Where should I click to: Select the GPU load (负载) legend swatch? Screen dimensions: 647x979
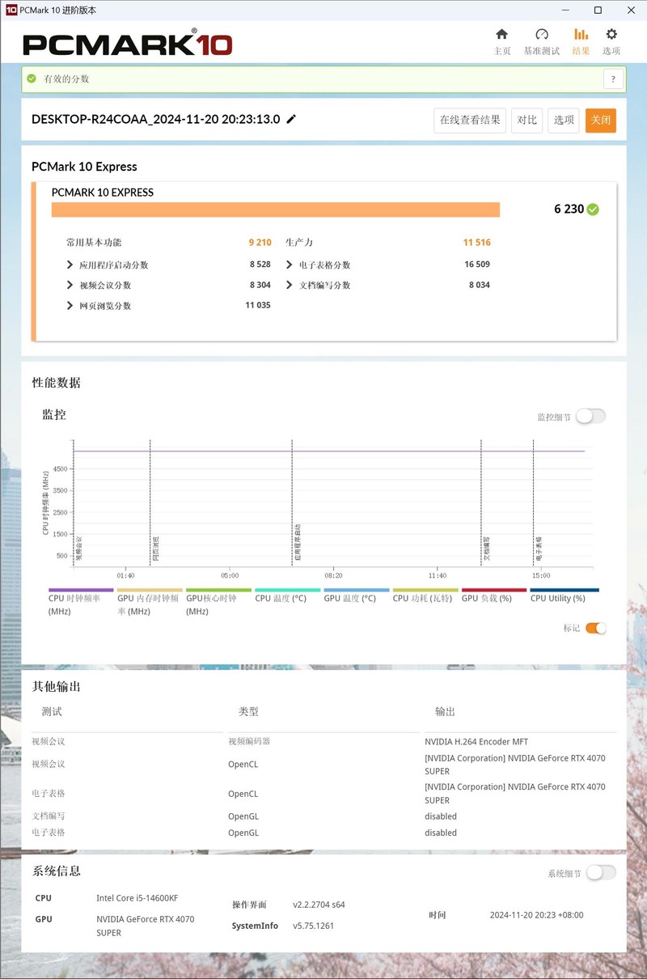[494, 590]
